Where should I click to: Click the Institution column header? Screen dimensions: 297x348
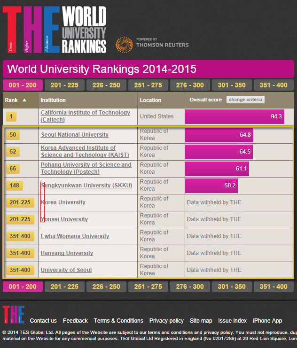(x=88, y=100)
